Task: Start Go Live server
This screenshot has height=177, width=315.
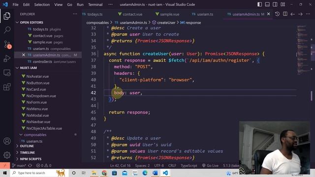Action: coord(210,166)
